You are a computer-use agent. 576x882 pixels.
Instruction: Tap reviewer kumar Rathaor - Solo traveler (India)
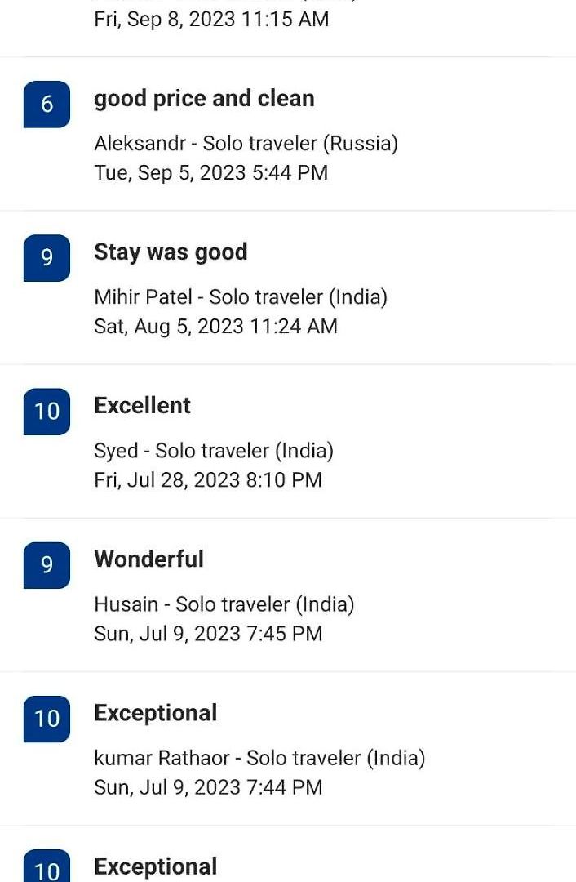(x=259, y=758)
